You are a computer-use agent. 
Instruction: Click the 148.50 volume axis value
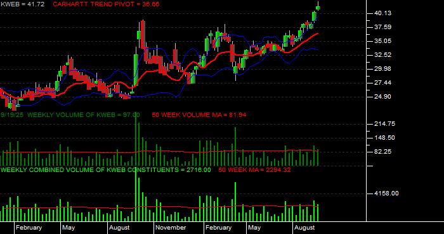click(x=385, y=138)
